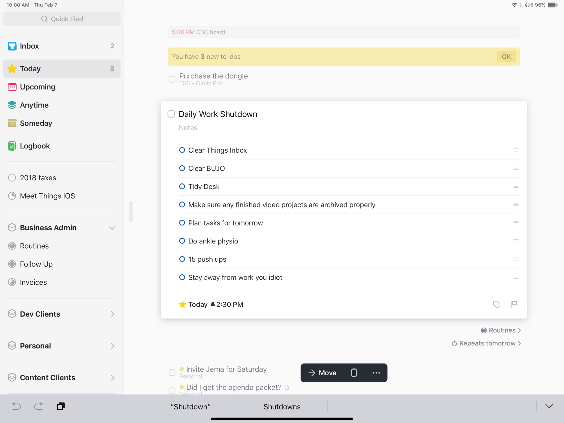Image resolution: width=564 pixels, height=423 pixels.
Task: Tap the Quick Find search field
Action: (62, 19)
